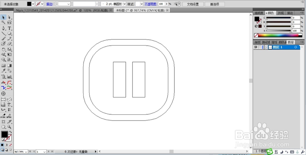Enable Draw Inside mode
This screenshot has width=306, height=155.
click(10, 150)
